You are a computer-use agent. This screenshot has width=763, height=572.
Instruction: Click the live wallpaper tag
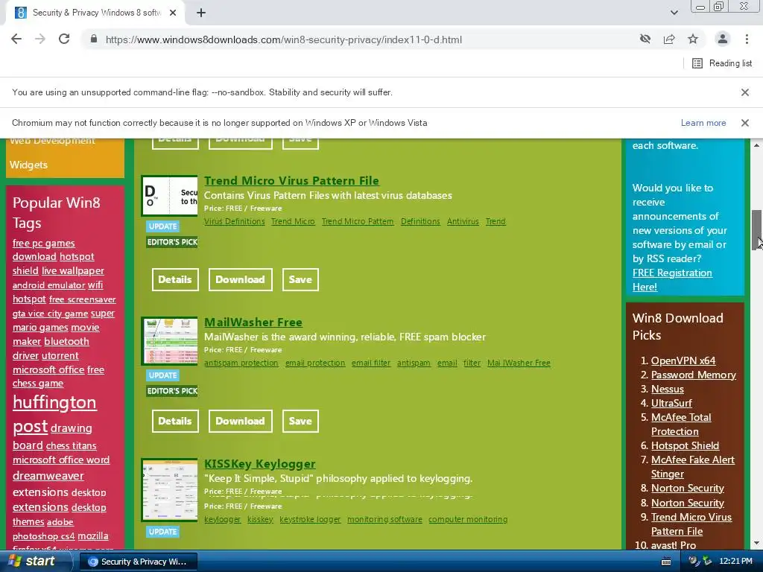[x=73, y=270]
